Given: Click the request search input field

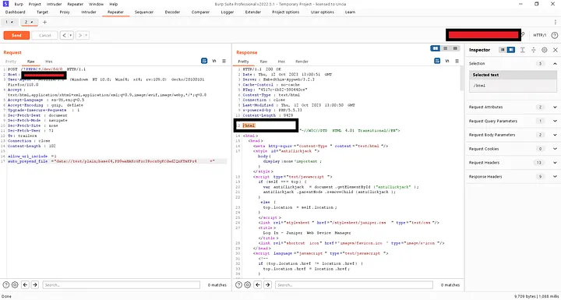Looking at the screenshot, I should tap(121, 285).
